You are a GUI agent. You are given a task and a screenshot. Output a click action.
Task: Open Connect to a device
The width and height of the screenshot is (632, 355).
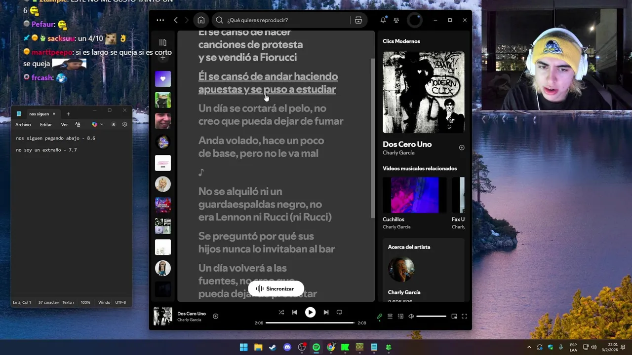pyautogui.click(x=400, y=317)
